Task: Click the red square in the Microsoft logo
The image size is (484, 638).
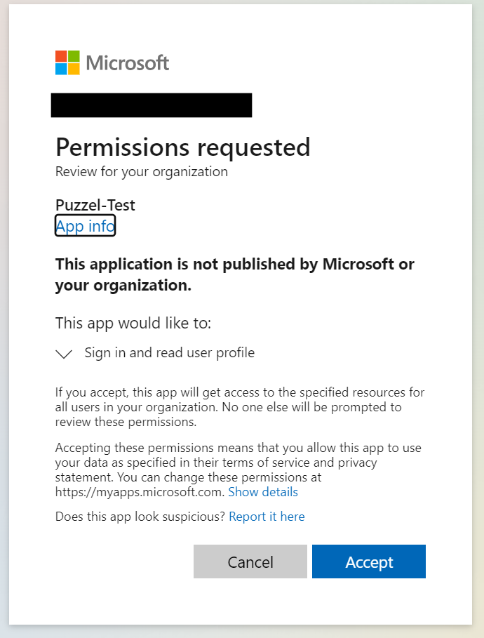Action: [61, 56]
